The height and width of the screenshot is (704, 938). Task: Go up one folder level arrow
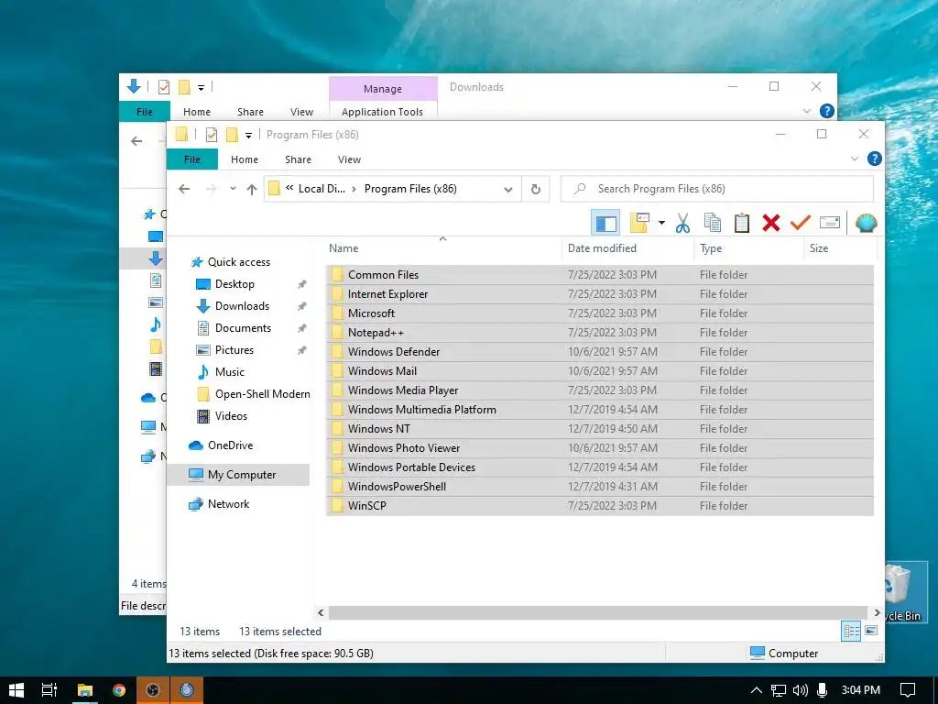[x=252, y=189]
